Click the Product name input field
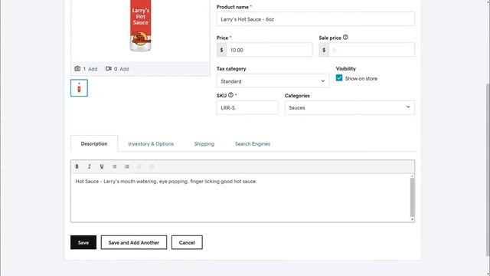 click(x=315, y=19)
